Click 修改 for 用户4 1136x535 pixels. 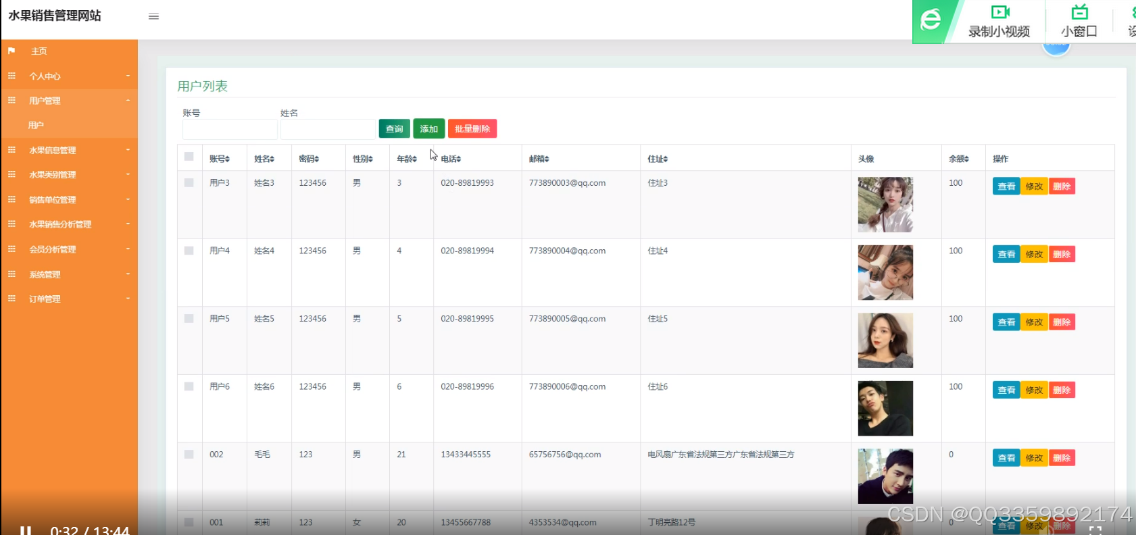(x=1034, y=254)
